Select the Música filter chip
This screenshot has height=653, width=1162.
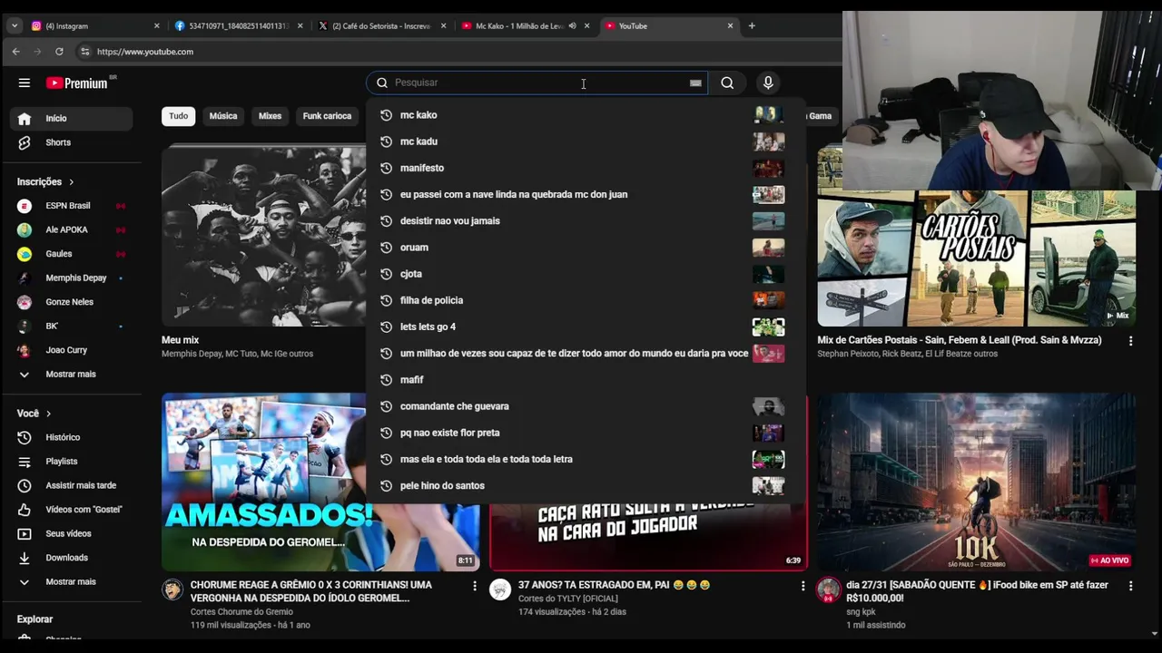[x=223, y=116]
